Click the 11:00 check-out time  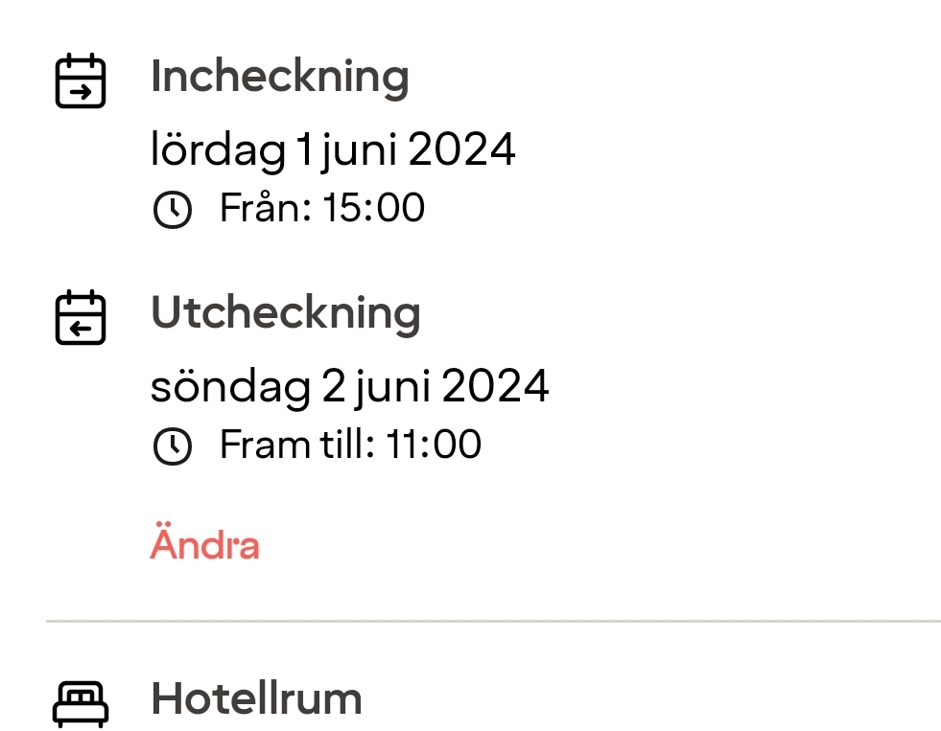pos(434,445)
